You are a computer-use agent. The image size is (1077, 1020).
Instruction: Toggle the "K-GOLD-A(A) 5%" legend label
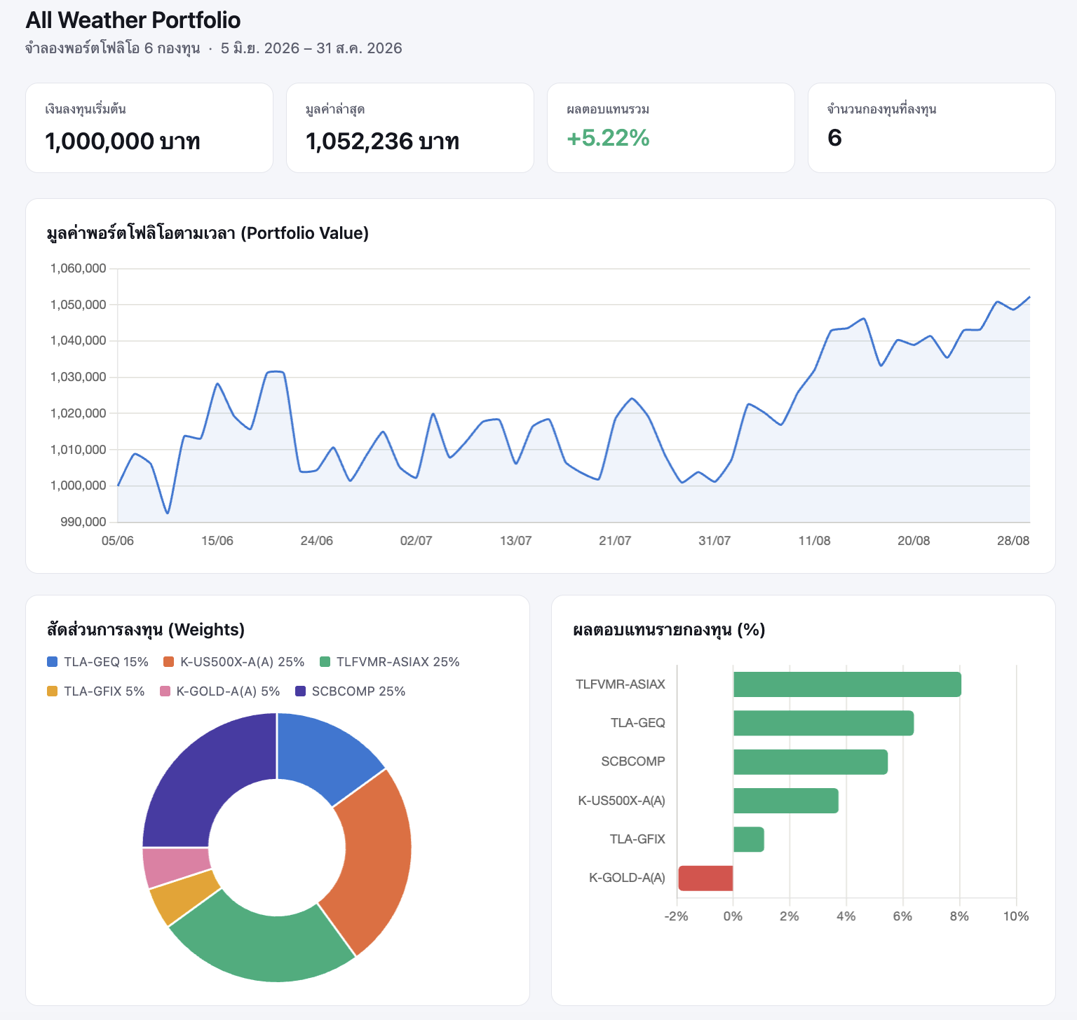coord(228,691)
